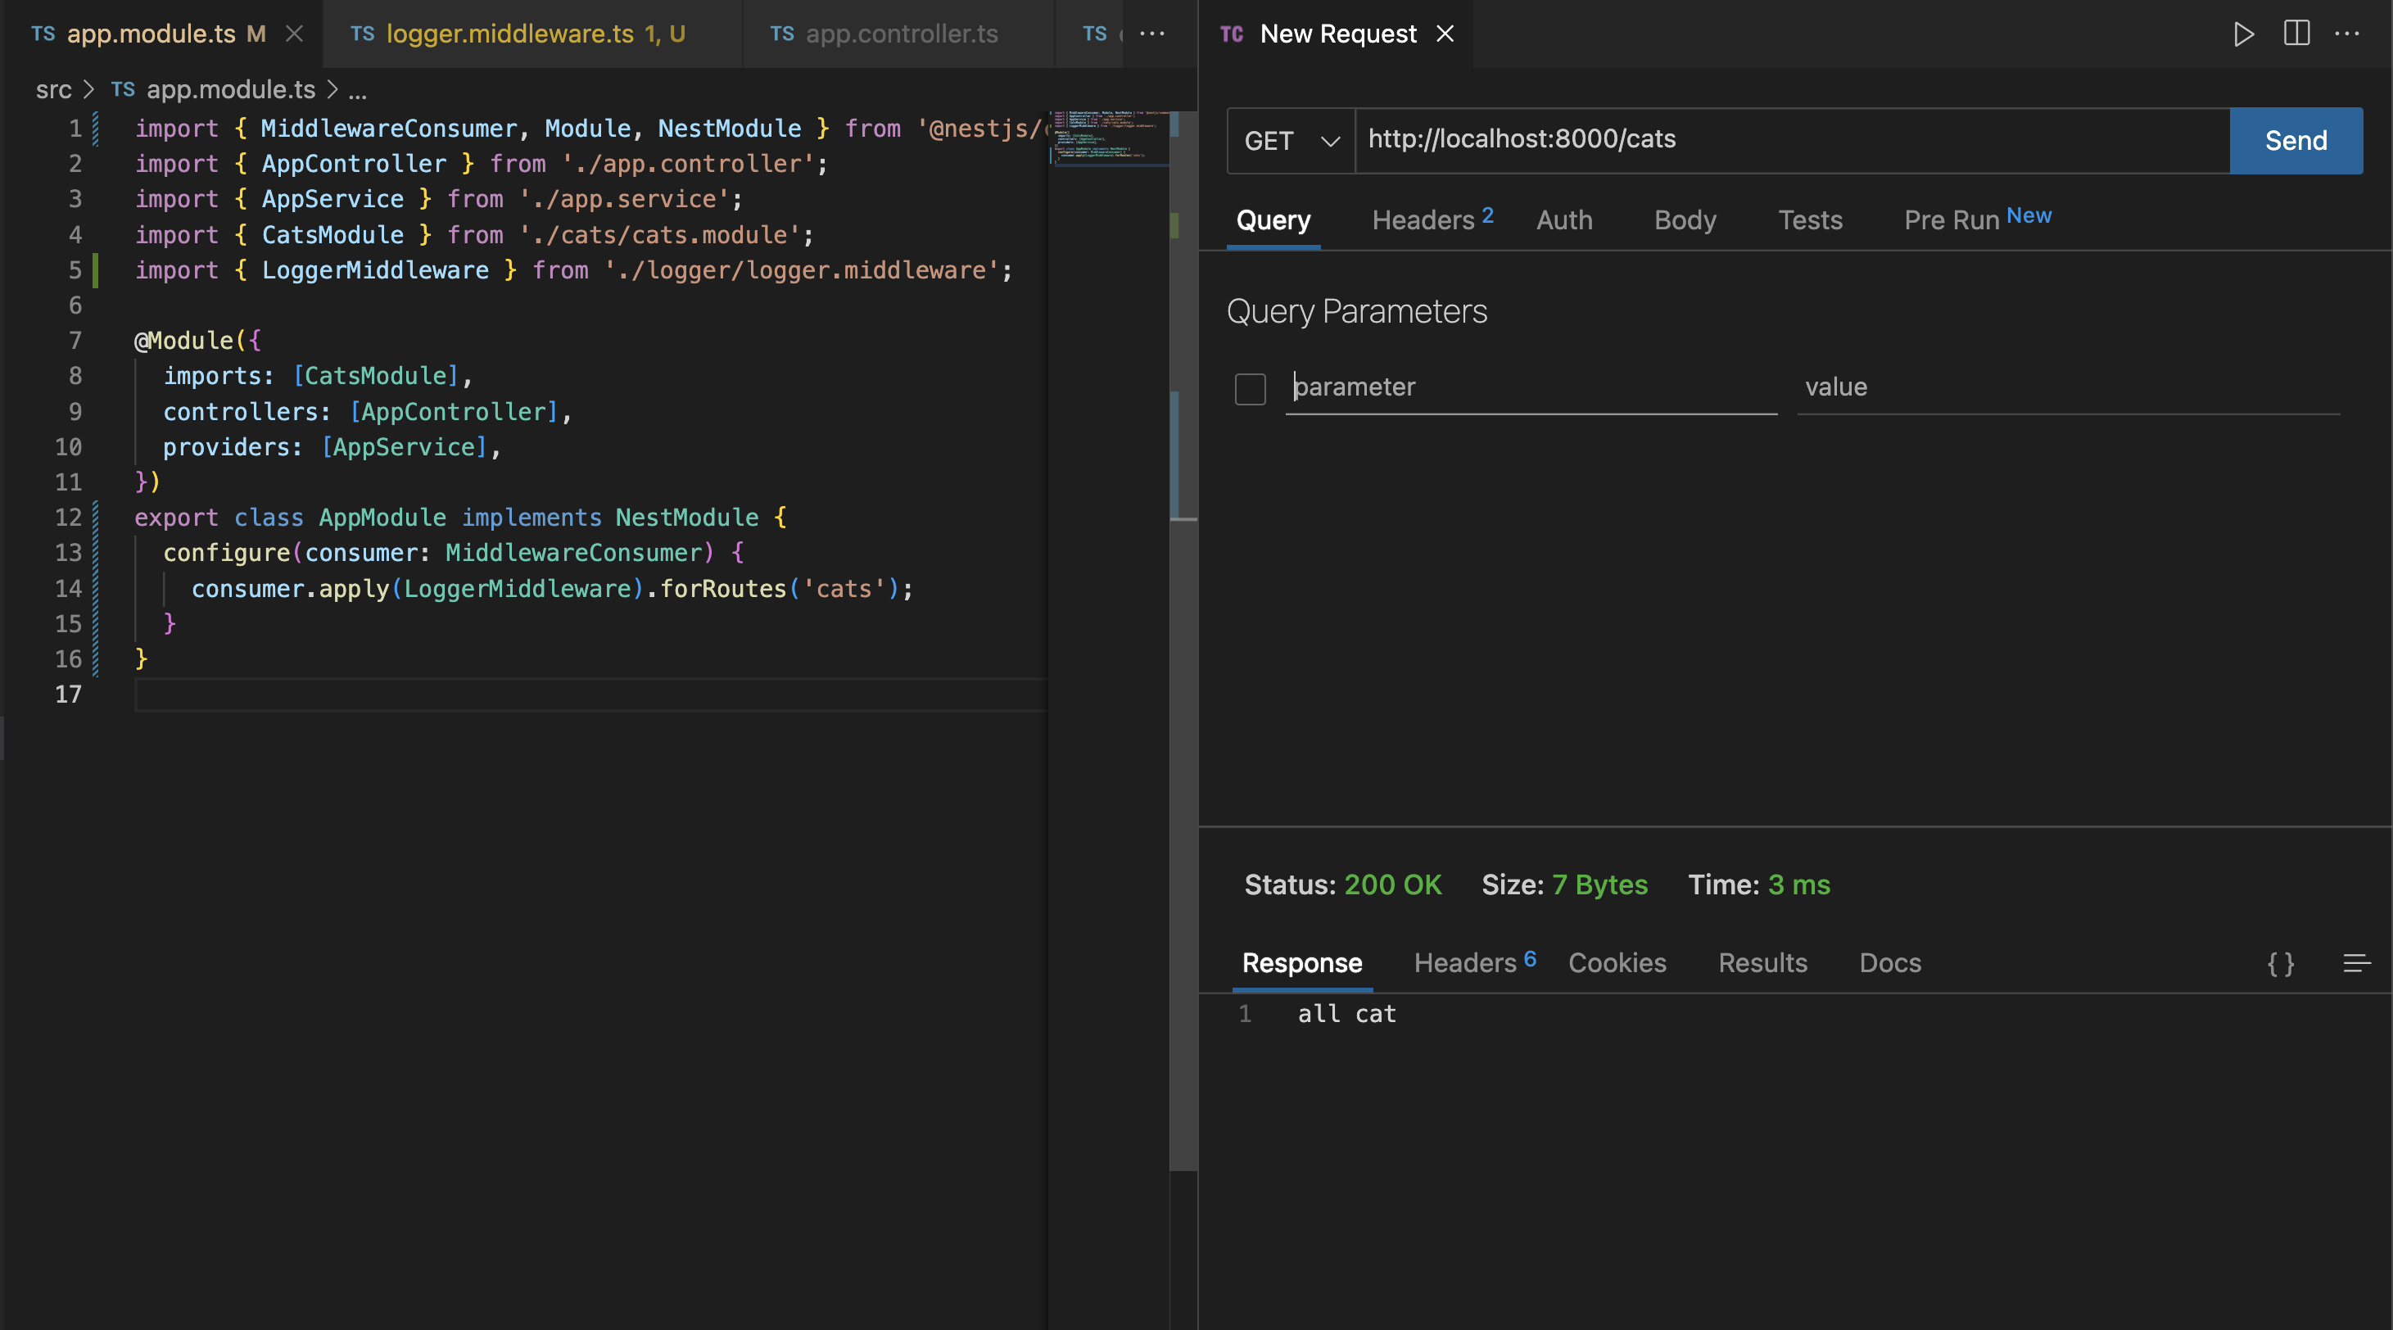The height and width of the screenshot is (1330, 2393).
Task: Check the query parameter checkbox
Action: (x=1250, y=388)
